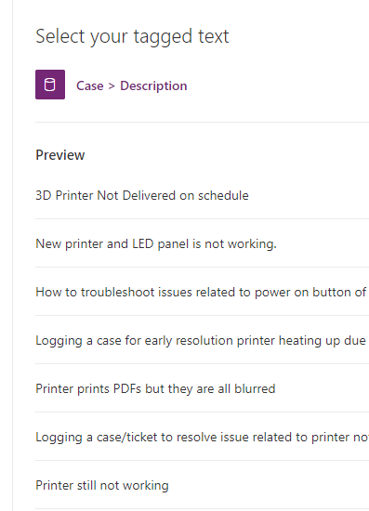
Task: Select the 3D Printer Not Delivered row
Action: [202, 195]
